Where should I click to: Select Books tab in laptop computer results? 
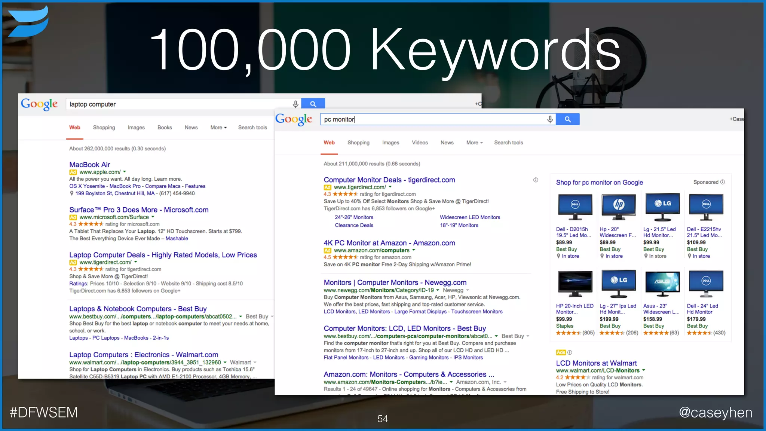[x=165, y=128]
